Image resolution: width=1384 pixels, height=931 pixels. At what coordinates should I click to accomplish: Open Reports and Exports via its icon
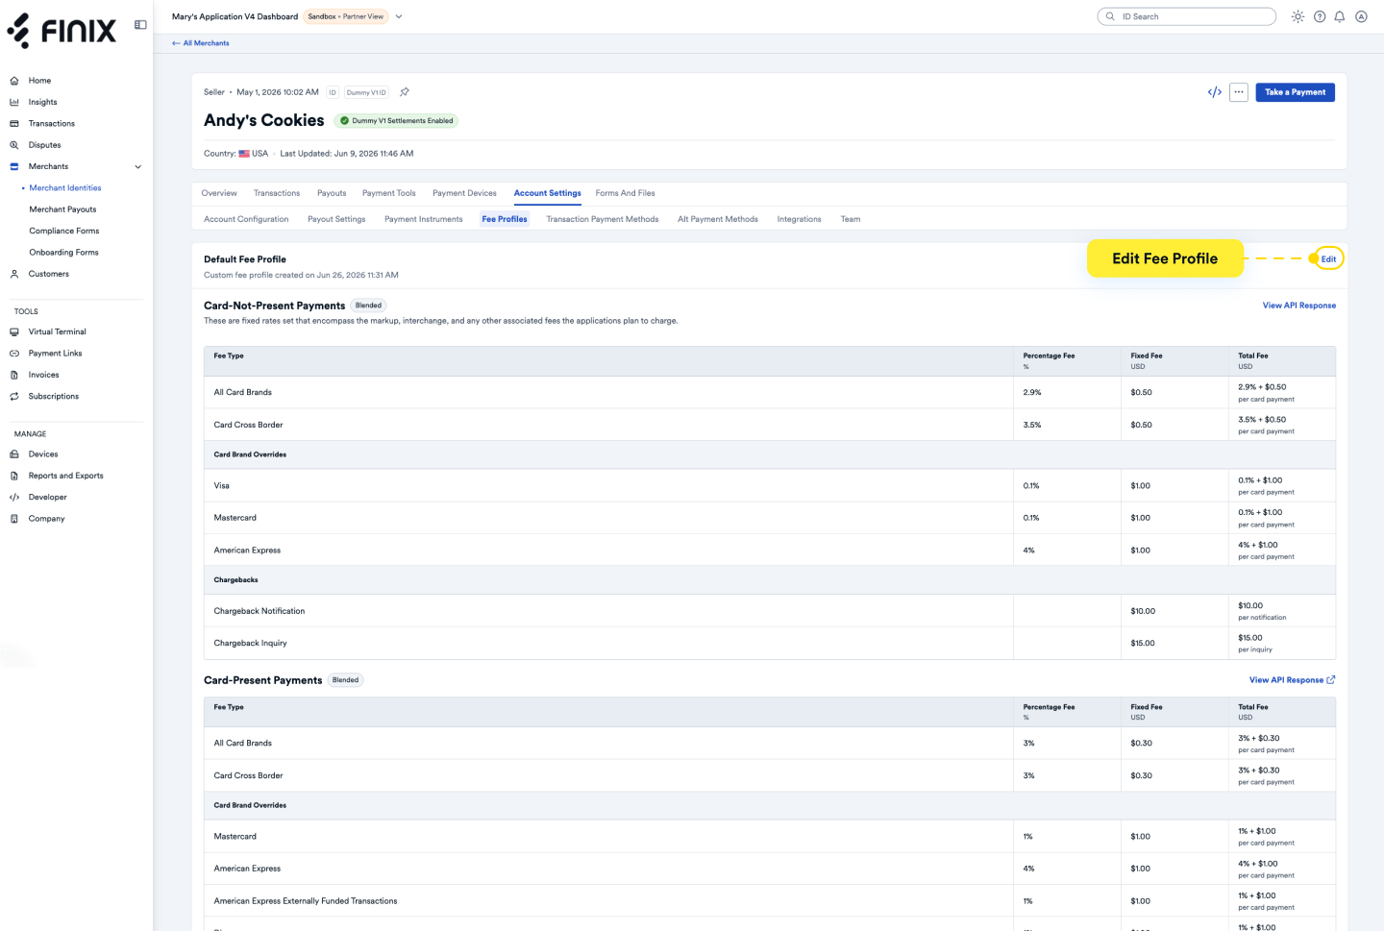tap(14, 476)
